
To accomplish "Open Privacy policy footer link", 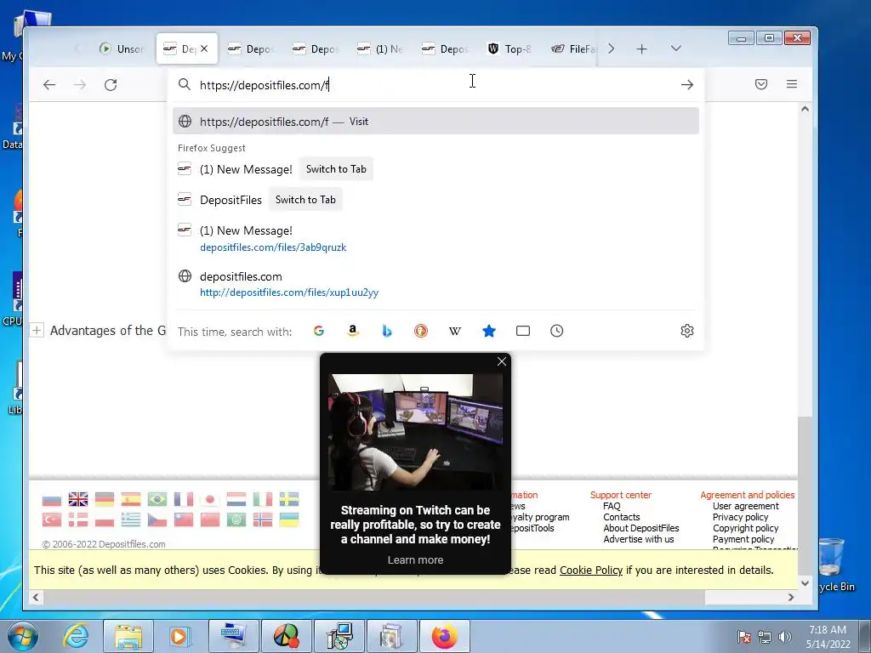I will [x=741, y=517].
